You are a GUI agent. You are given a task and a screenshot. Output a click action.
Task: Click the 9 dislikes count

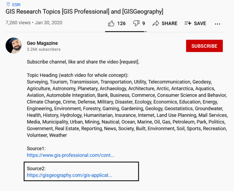click(144, 24)
